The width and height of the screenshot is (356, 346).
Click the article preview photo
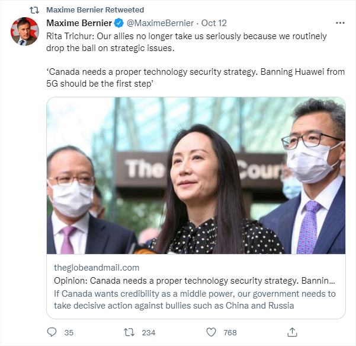point(196,176)
